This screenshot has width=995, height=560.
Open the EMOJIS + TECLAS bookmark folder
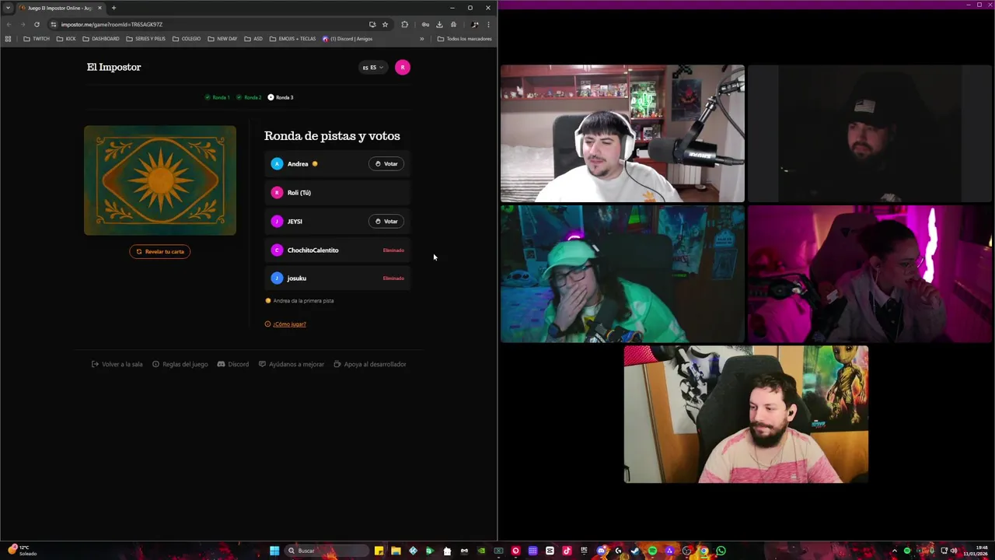point(293,39)
